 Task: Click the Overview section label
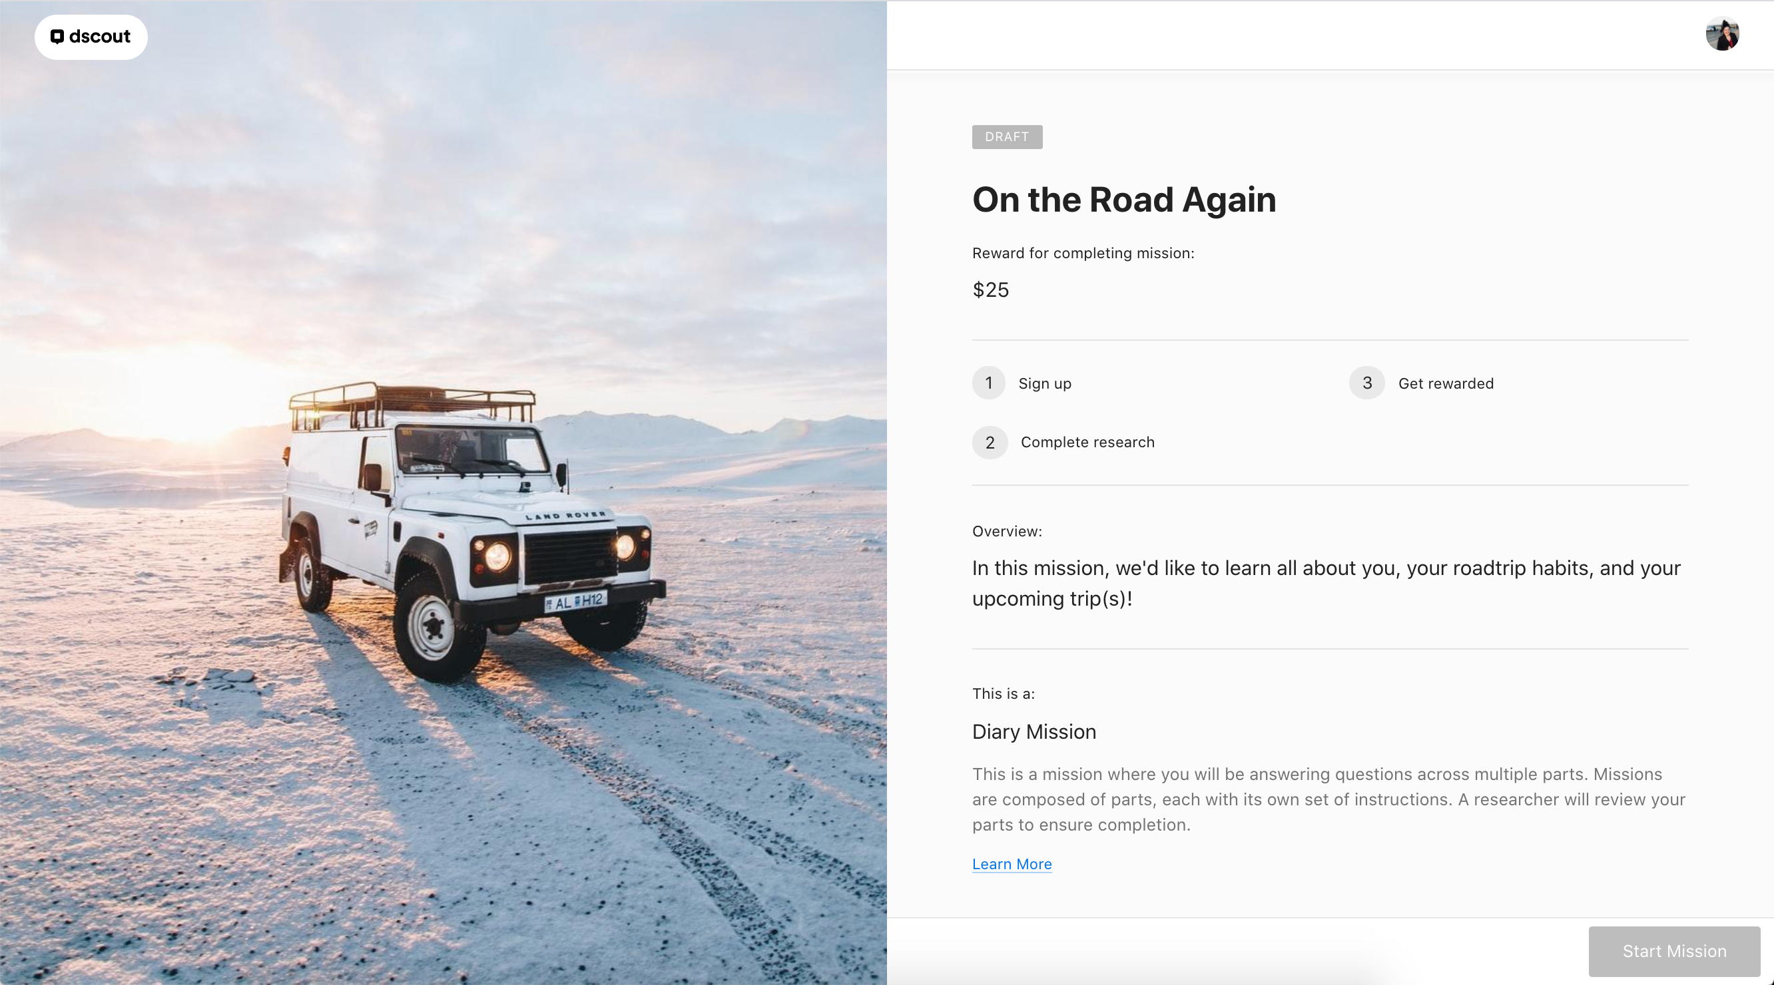pyautogui.click(x=1007, y=531)
